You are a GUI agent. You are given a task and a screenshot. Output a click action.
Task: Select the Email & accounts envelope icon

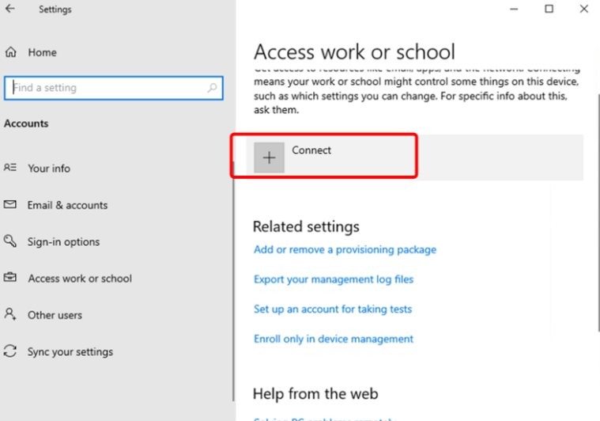(x=10, y=204)
